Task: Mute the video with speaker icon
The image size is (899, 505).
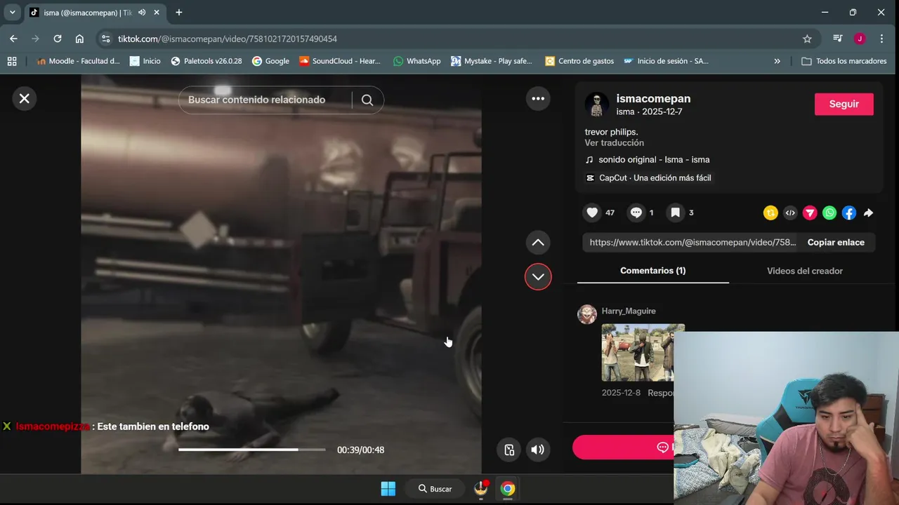Action: coord(537,450)
